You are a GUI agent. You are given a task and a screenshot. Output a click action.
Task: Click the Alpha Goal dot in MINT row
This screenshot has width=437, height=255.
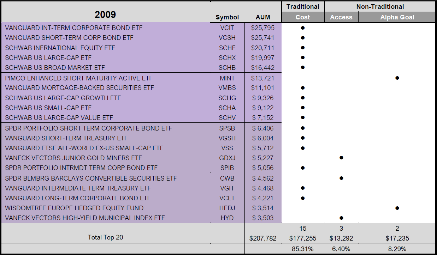tap(397, 78)
